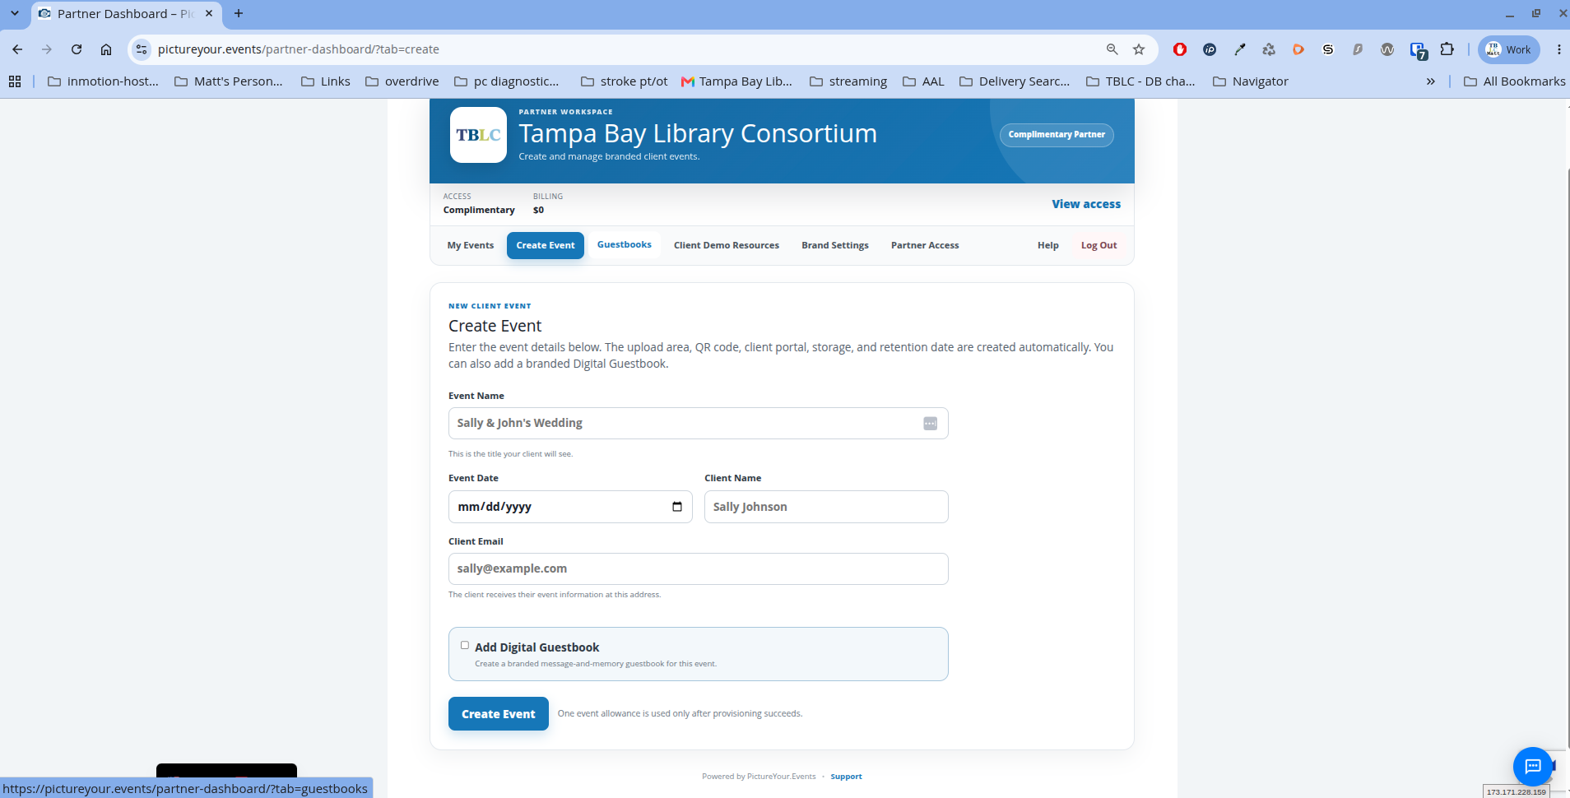Click the View access link

[x=1086, y=204]
